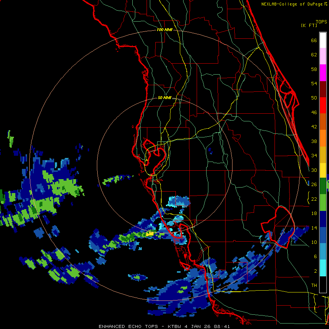Click the '100 NMI' range ring label
The height and width of the screenshot is (329, 329).
164,30
